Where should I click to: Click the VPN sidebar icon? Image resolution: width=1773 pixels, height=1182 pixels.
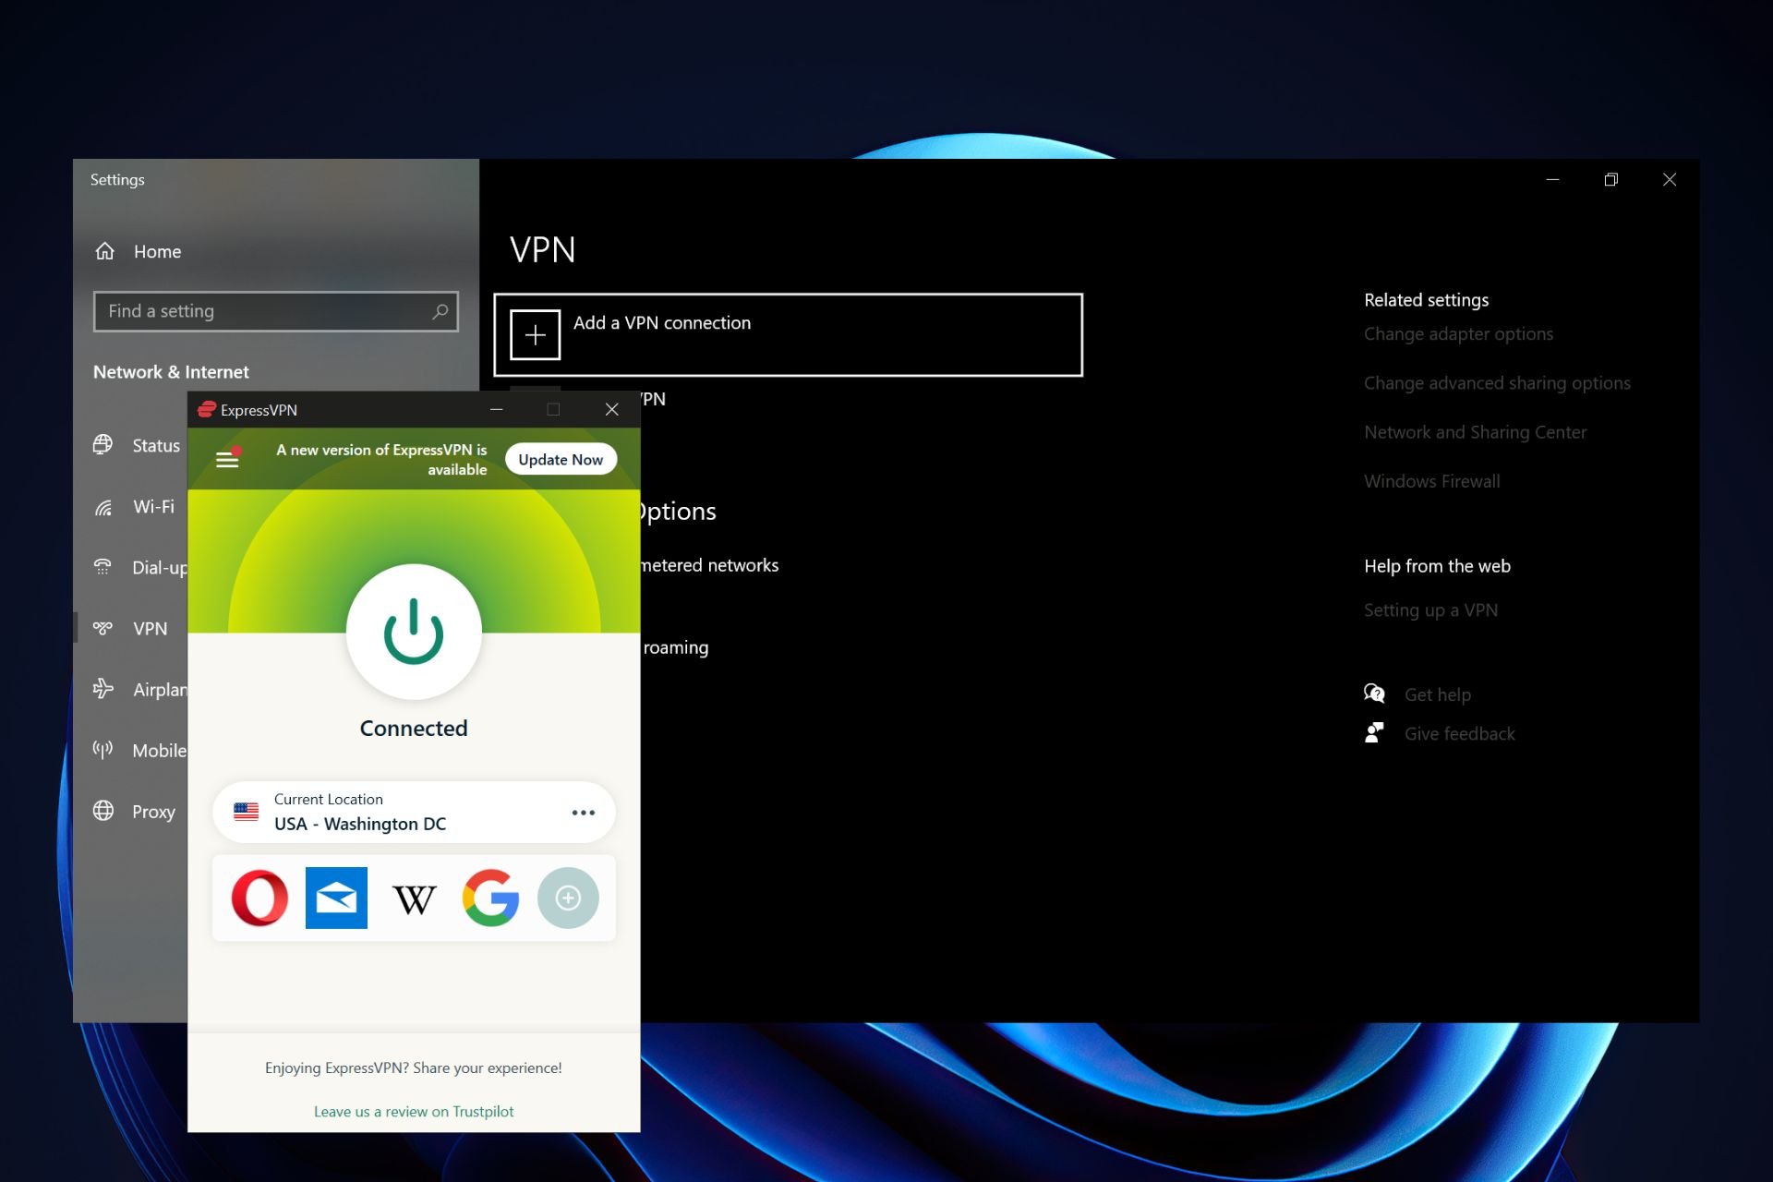pos(103,628)
